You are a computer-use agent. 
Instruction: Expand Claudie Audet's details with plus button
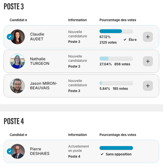[x=148, y=37]
